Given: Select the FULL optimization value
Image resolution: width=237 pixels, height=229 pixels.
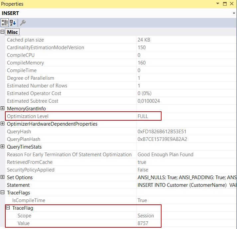Looking at the screenshot, I should coord(143,116).
